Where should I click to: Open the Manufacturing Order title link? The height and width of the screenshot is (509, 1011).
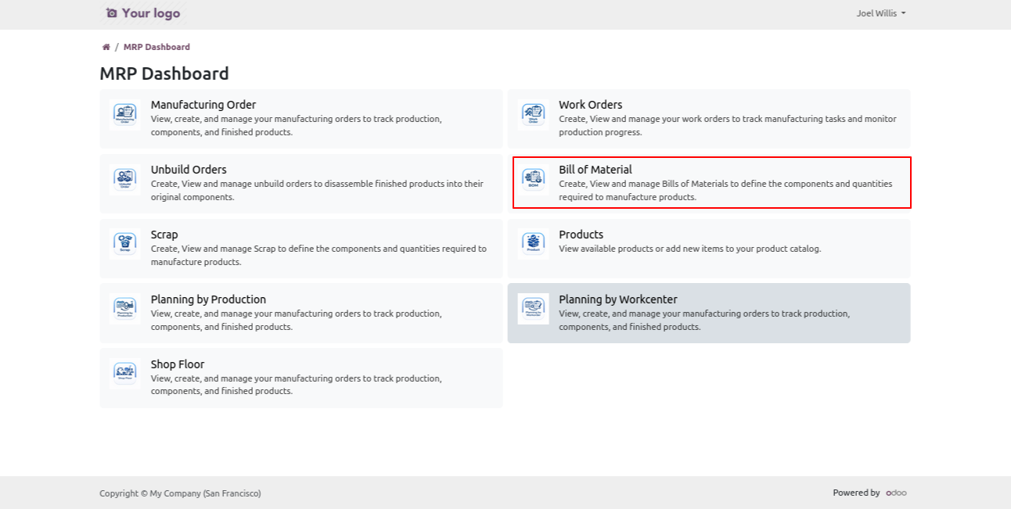203,105
